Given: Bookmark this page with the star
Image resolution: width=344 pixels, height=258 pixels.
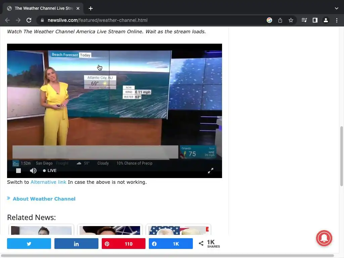Looking at the screenshot, I should click(291, 20).
